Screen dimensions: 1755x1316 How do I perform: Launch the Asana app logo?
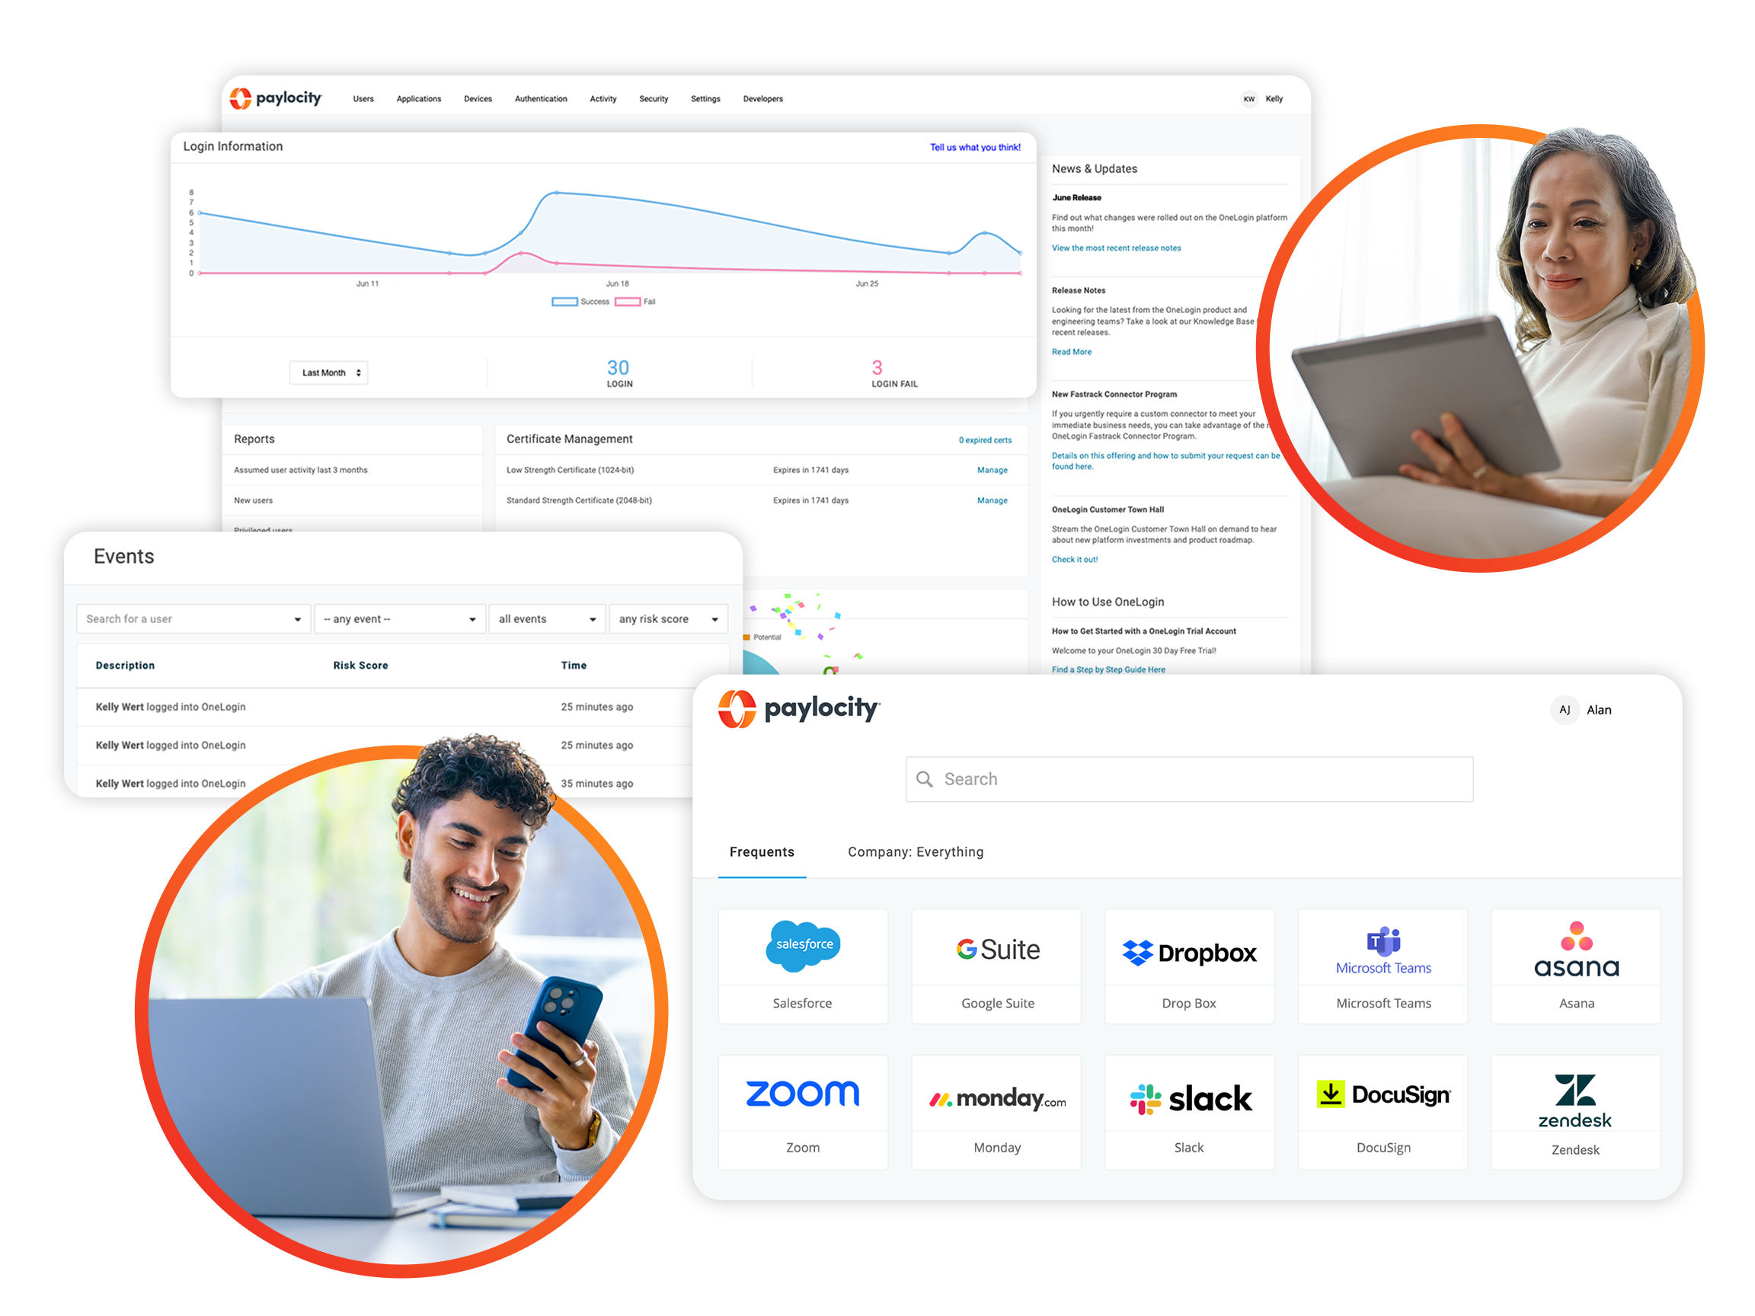tap(1576, 949)
